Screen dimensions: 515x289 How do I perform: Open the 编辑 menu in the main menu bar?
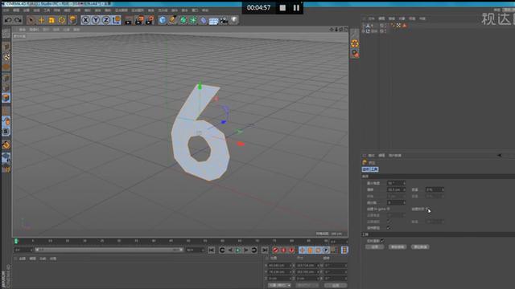click(x=16, y=10)
